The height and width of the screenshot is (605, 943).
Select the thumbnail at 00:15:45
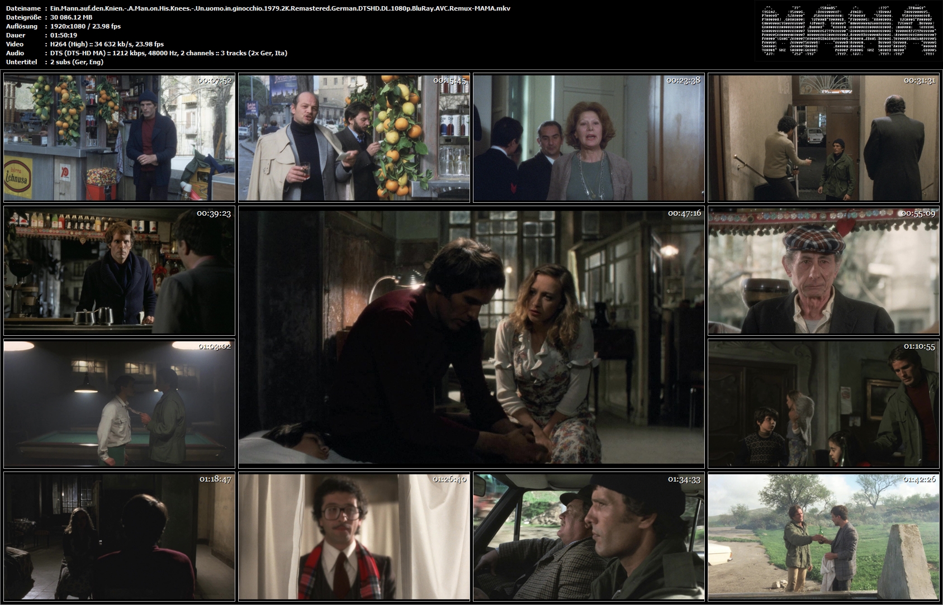[354, 138]
